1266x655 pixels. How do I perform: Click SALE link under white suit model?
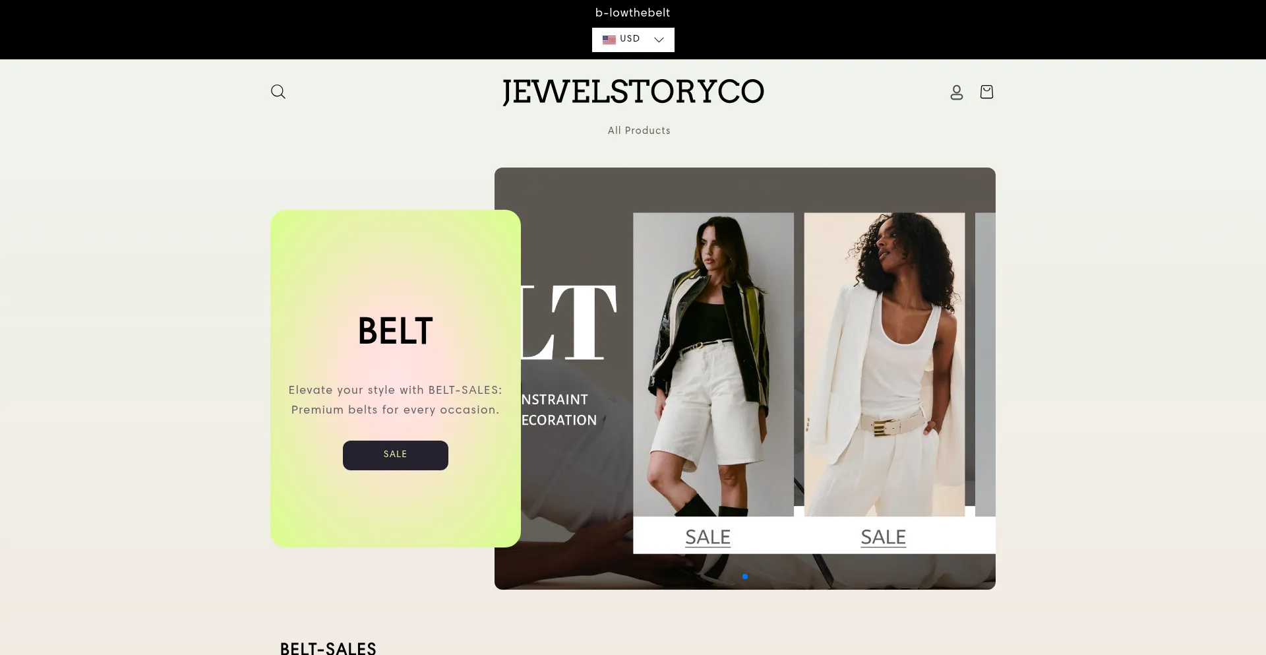pyautogui.click(x=884, y=537)
